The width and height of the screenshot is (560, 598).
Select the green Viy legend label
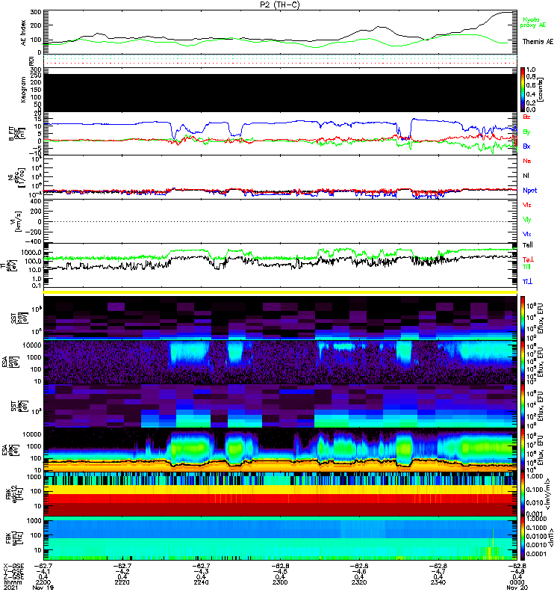point(526,220)
